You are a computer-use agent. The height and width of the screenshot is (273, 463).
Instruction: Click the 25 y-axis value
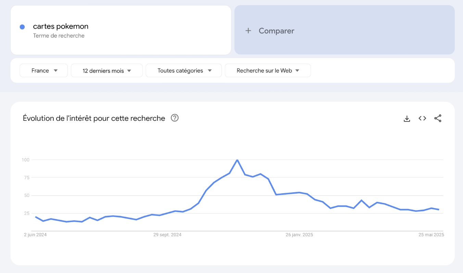[27, 213]
